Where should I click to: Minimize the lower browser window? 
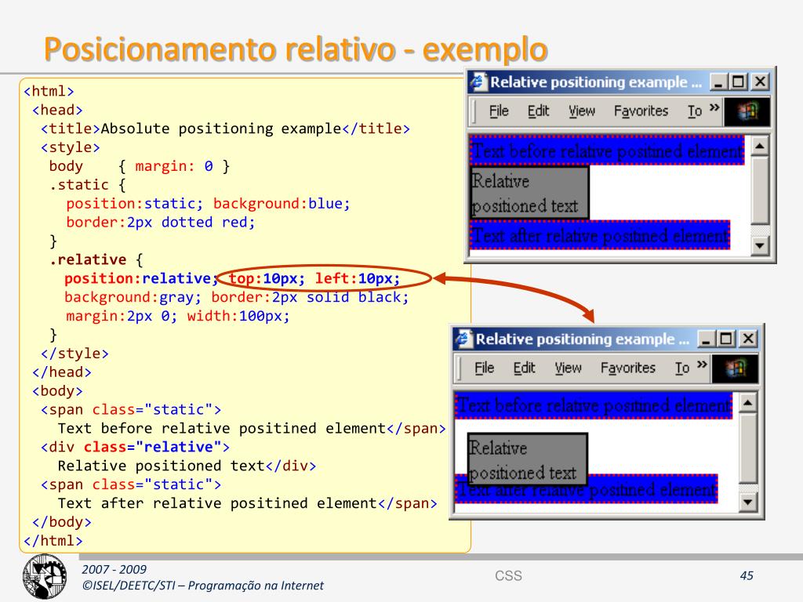[x=706, y=339]
